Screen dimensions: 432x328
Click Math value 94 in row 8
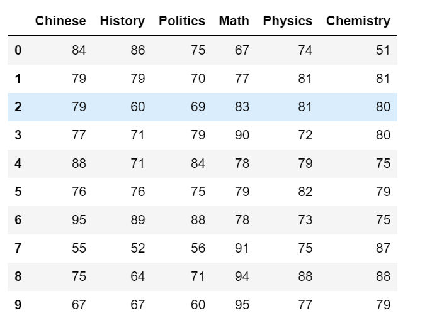click(242, 276)
